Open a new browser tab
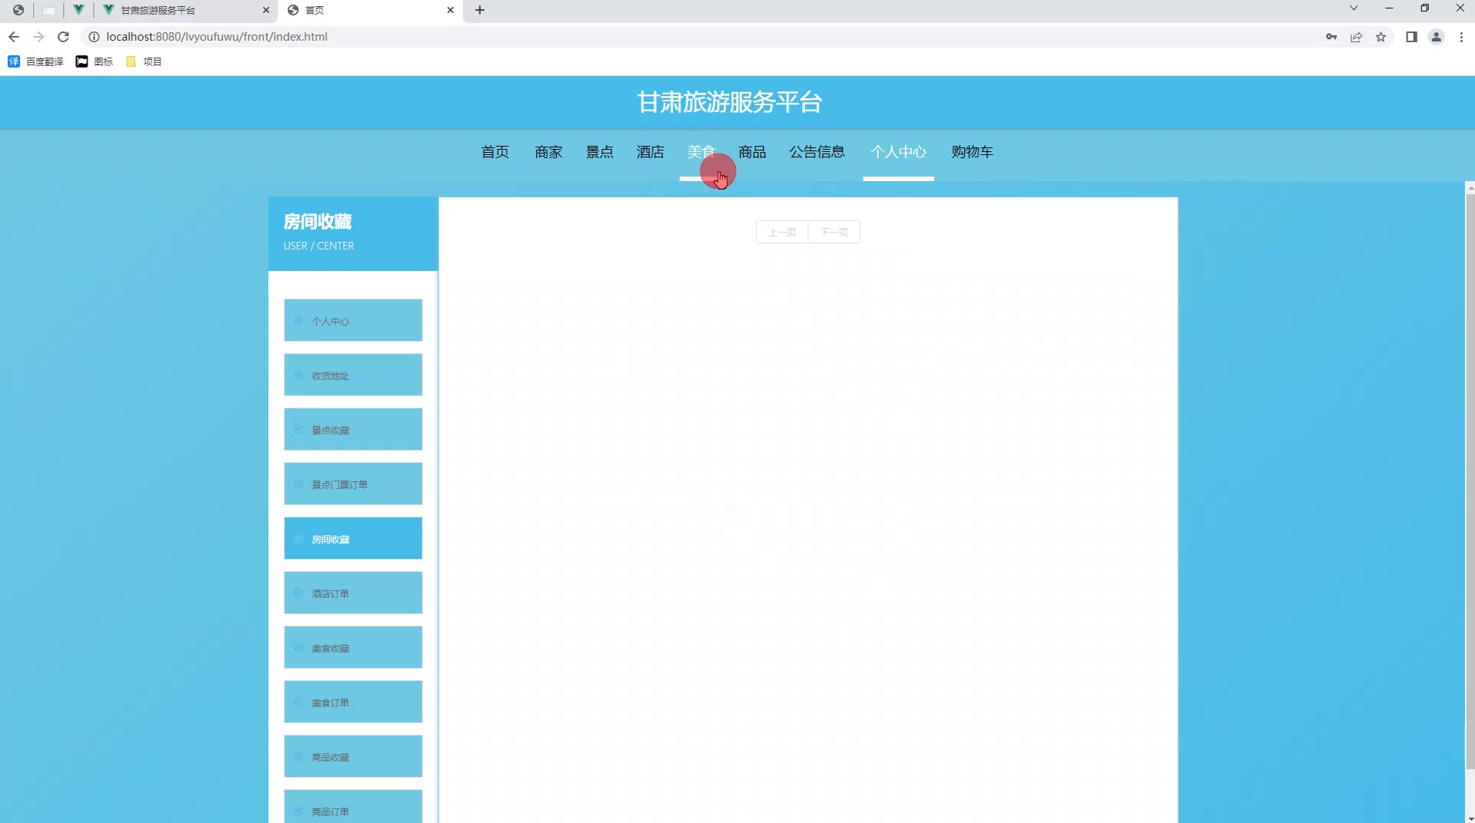This screenshot has width=1475, height=823. [x=479, y=10]
